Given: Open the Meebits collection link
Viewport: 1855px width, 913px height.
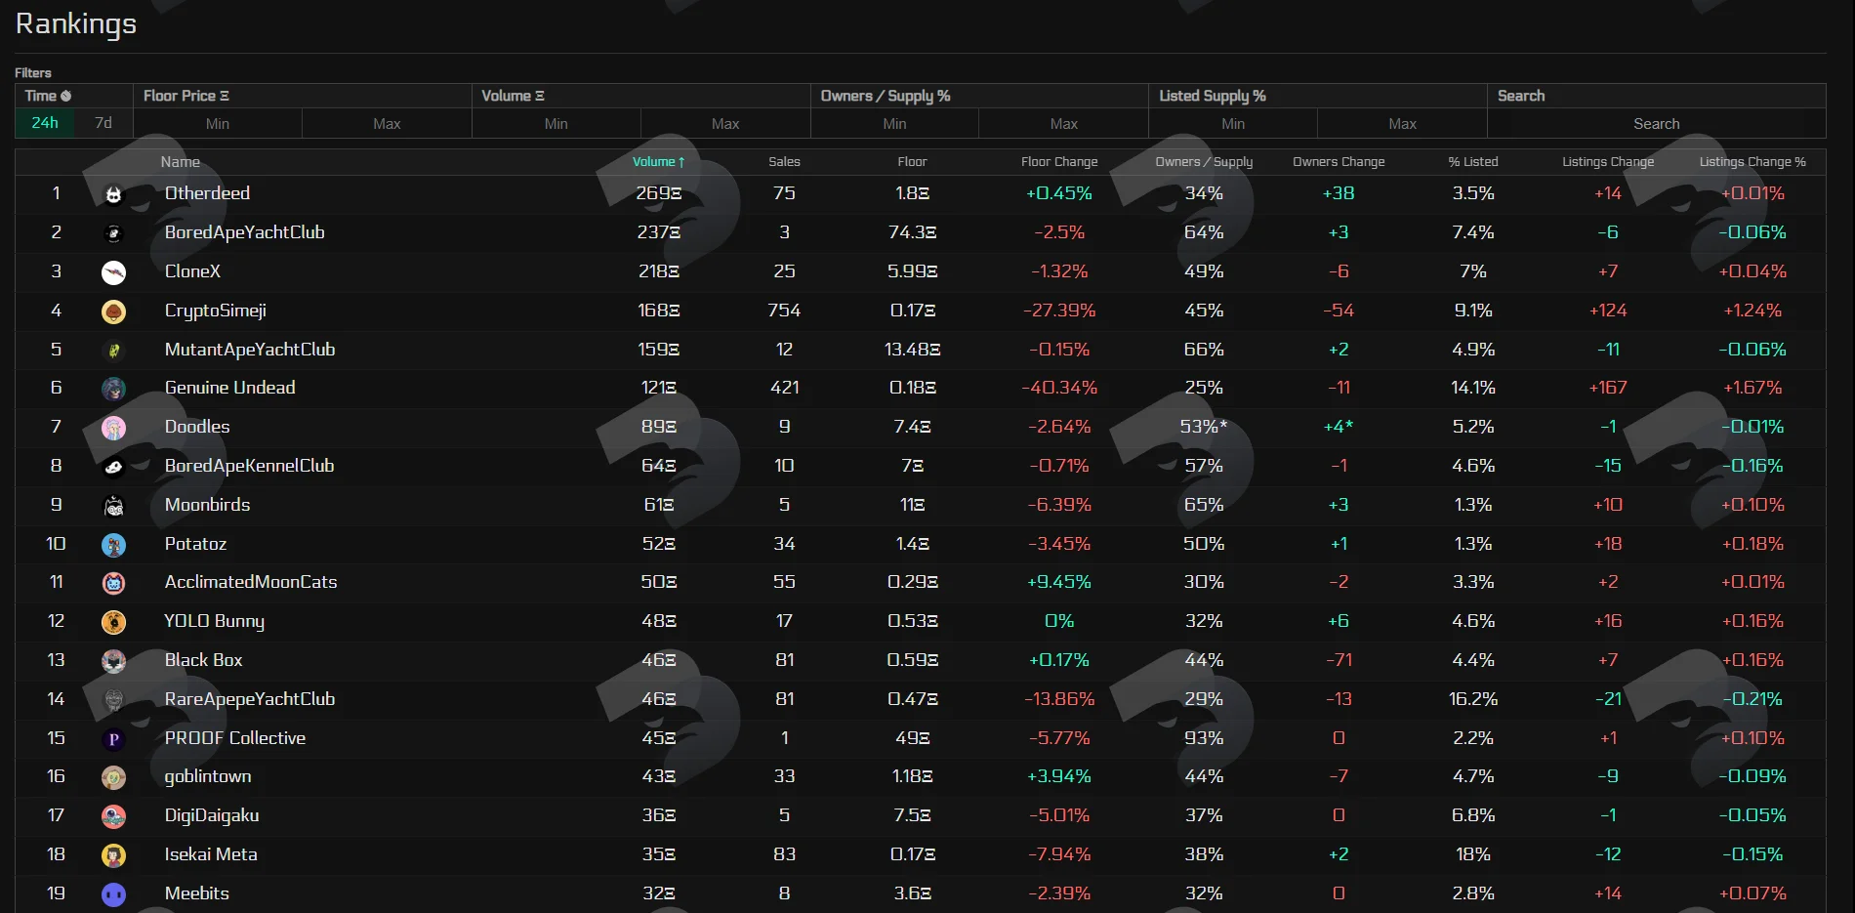Looking at the screenshot, I should [x=196, y=893].
